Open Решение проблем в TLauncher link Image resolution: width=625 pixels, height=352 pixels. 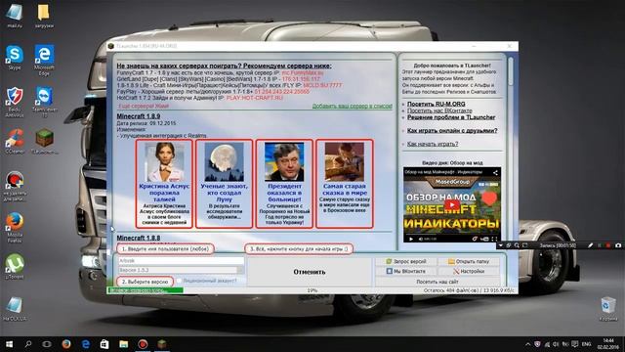[x=451, y=117]
